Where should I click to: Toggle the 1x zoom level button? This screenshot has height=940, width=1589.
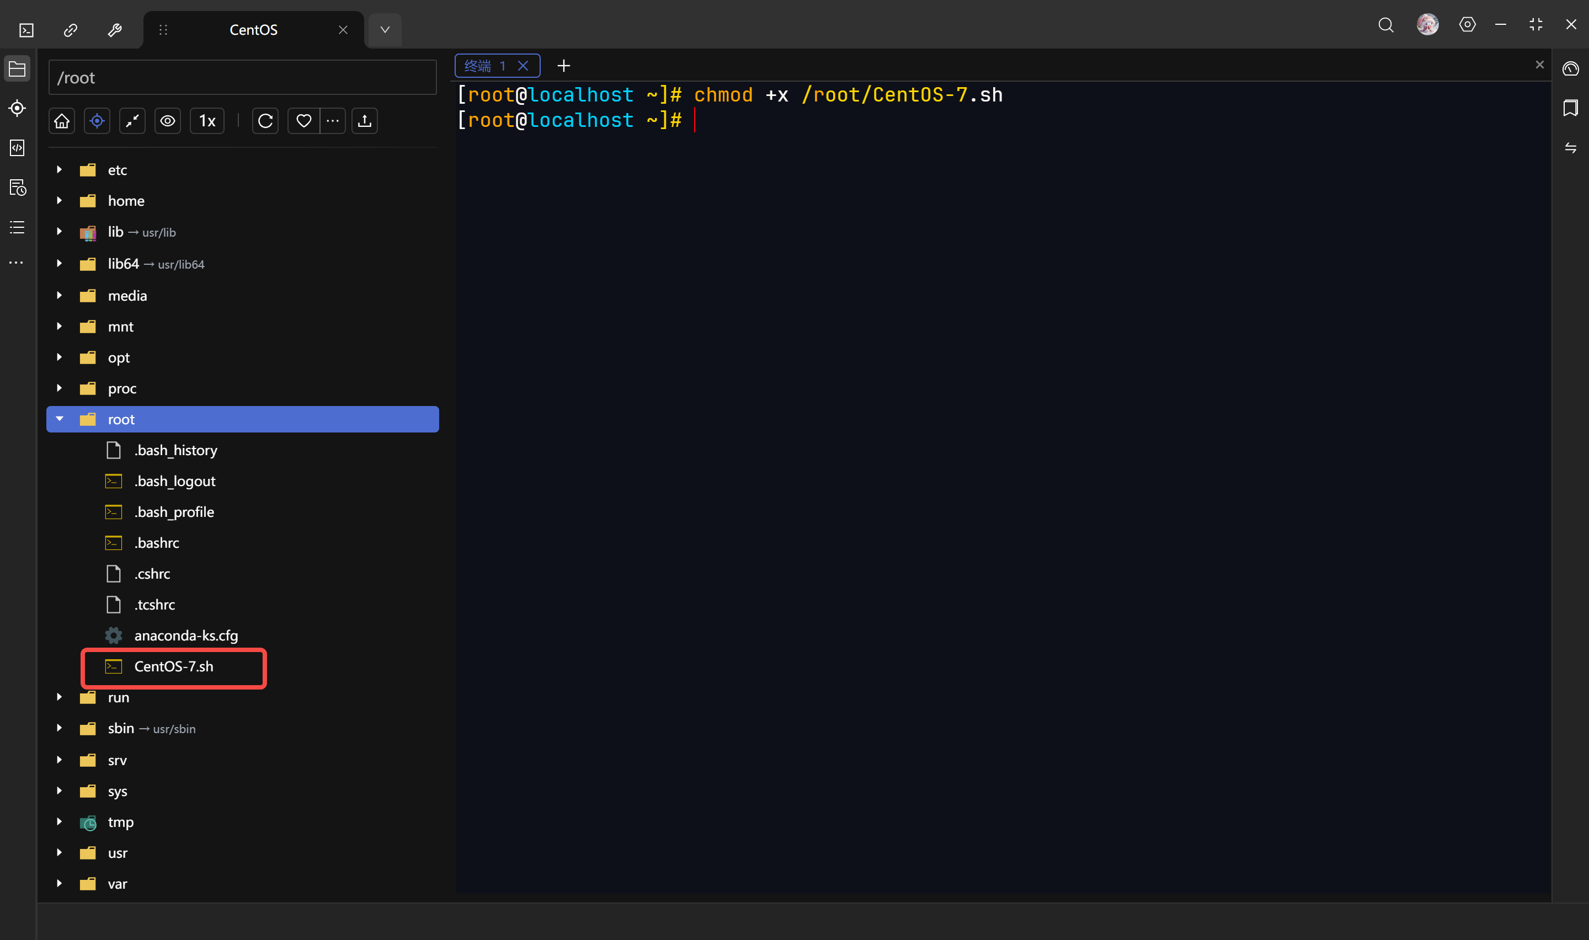(207, 121)
